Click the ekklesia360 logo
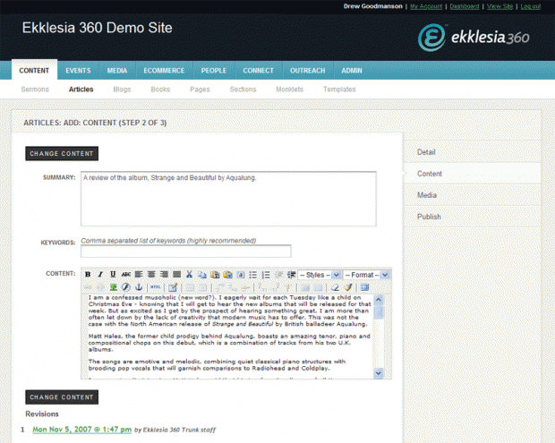Screen dimensions: 555x443 click(x=474, y=38)
